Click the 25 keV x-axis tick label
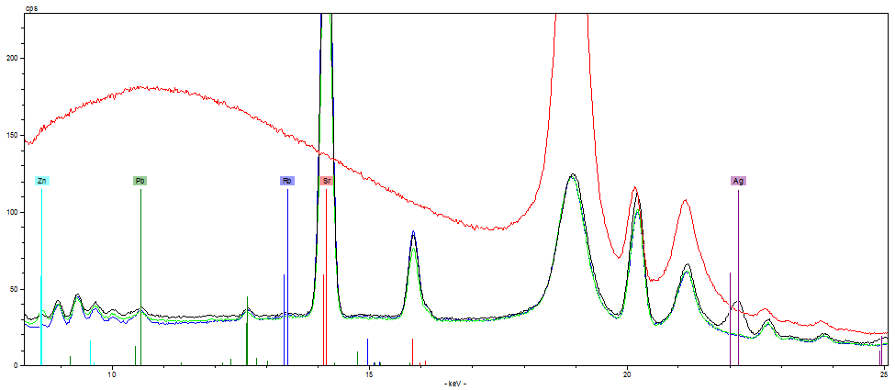The image size is (895, 390). tap(884, 374)
